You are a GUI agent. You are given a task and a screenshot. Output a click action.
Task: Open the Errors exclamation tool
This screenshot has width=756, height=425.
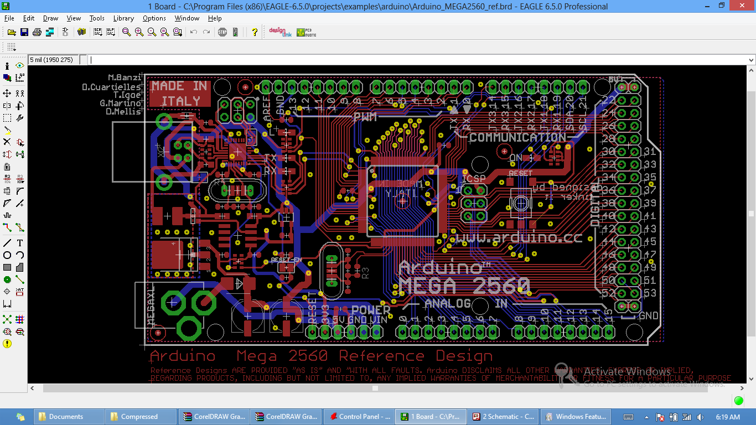point(7,344)
